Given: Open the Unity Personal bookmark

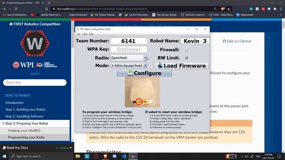Looking at the screenshot, I should click(x=221, y=15).
